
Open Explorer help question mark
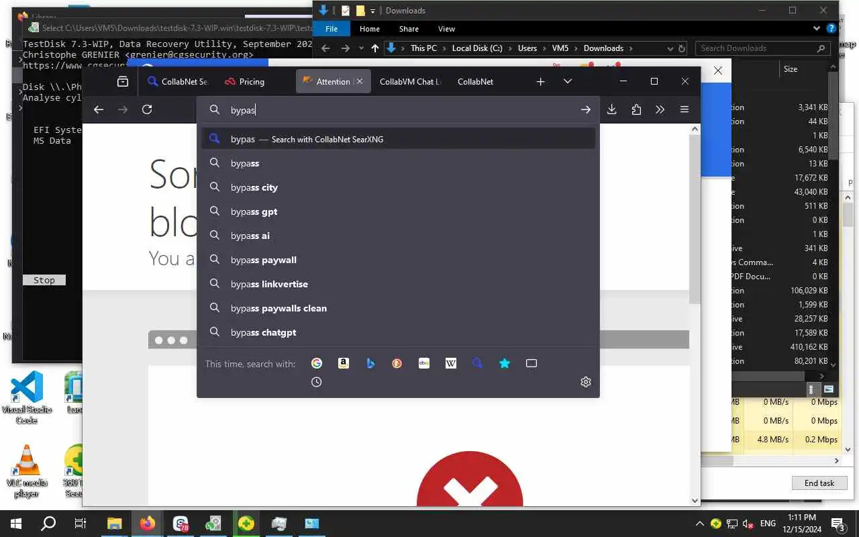pos(831,29)
